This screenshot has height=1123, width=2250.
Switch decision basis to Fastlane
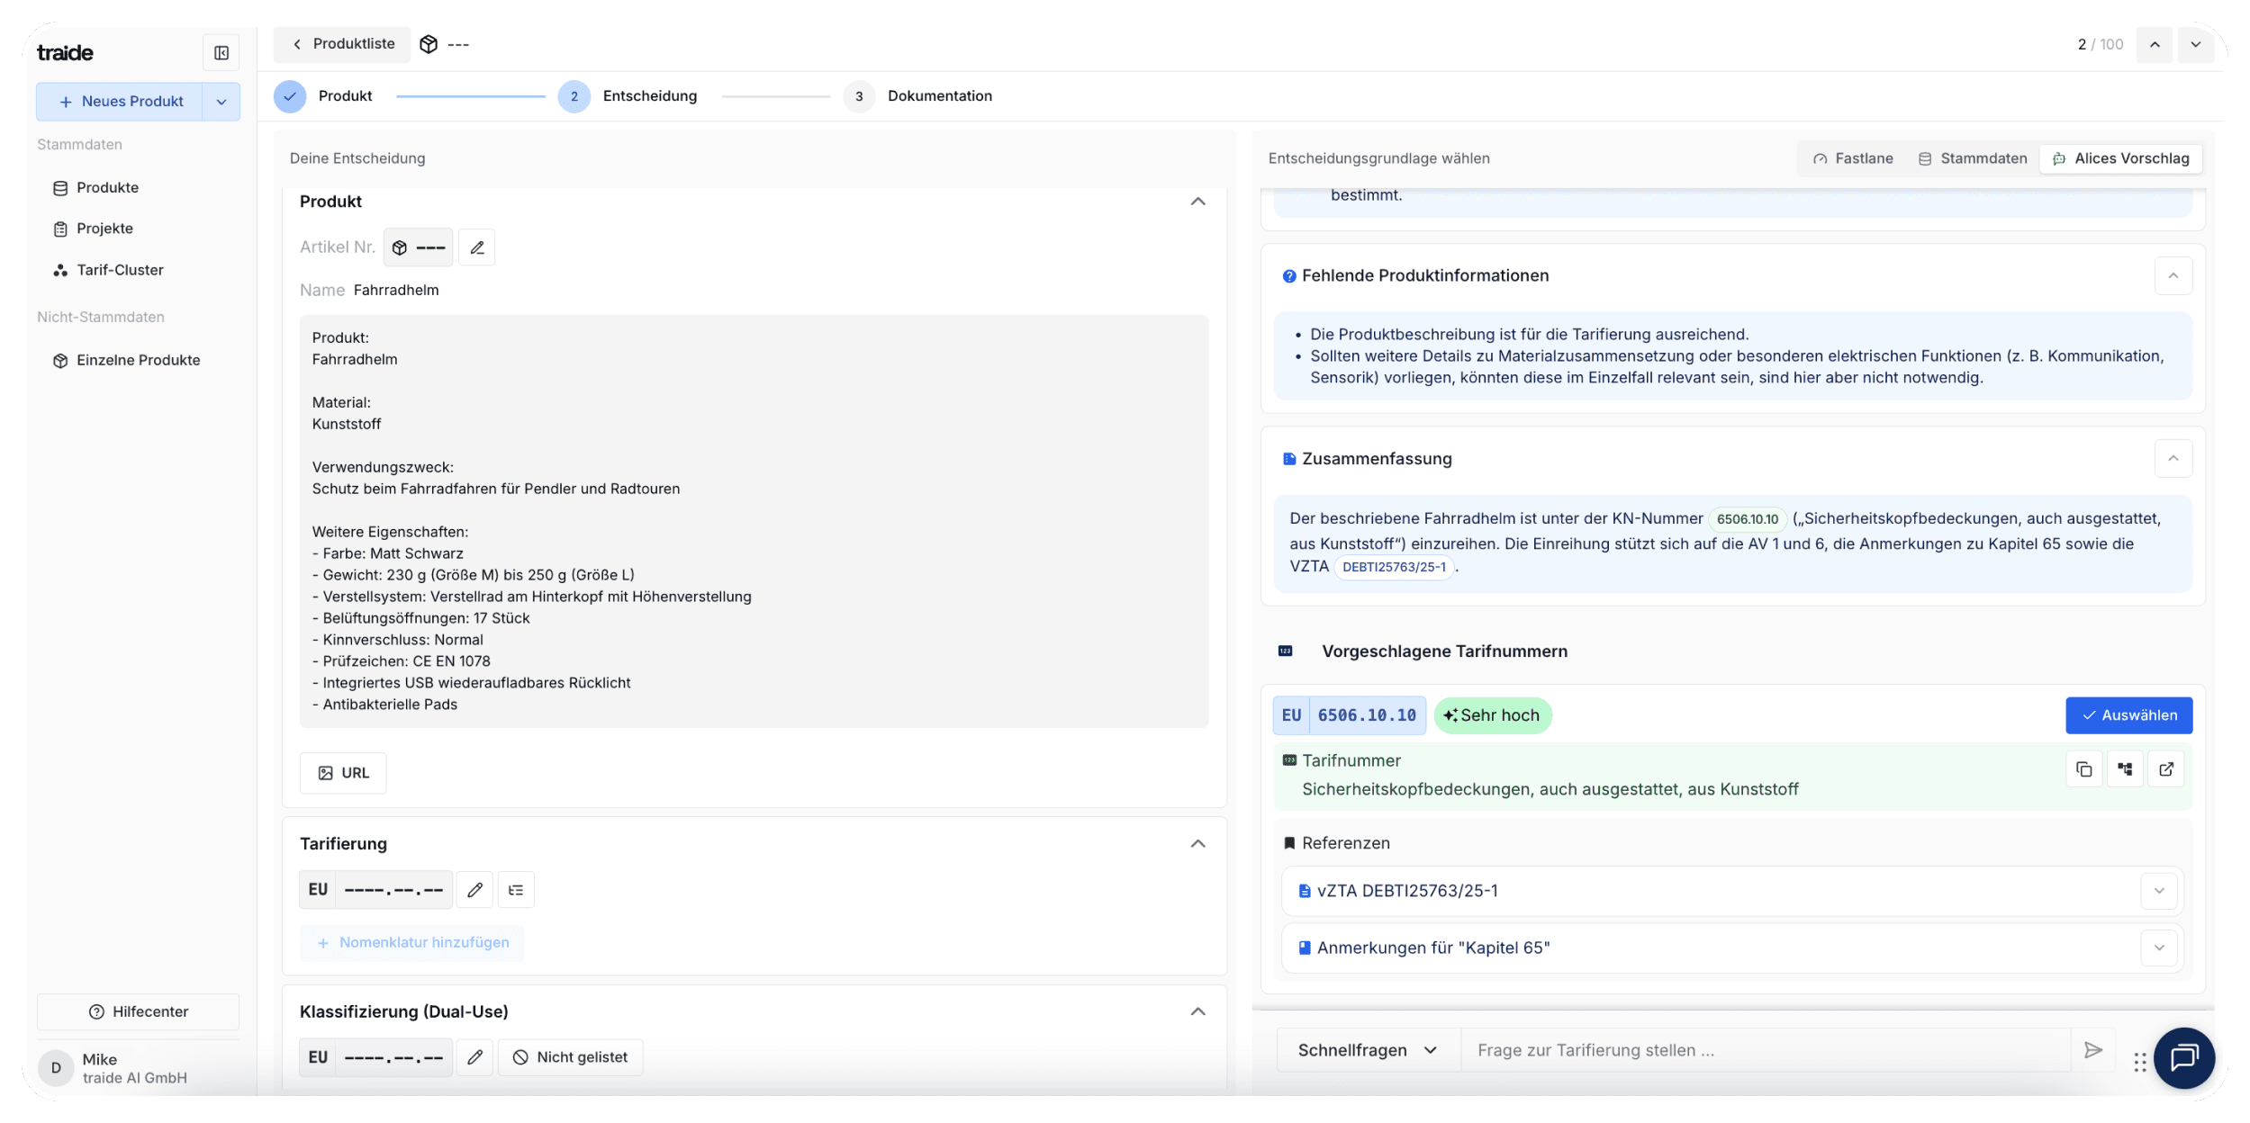[x=1851, y=158]
